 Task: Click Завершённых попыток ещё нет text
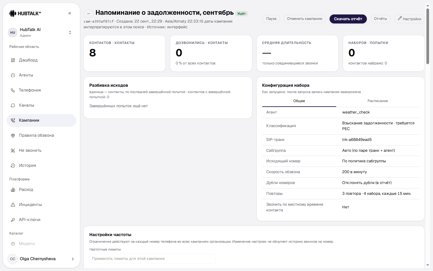click(118, 106)
